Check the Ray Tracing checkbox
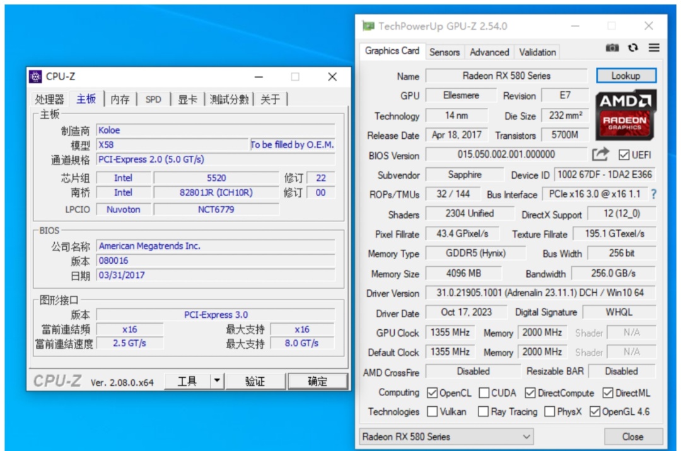This screenshot has height=451, width=681. point(483,411)
